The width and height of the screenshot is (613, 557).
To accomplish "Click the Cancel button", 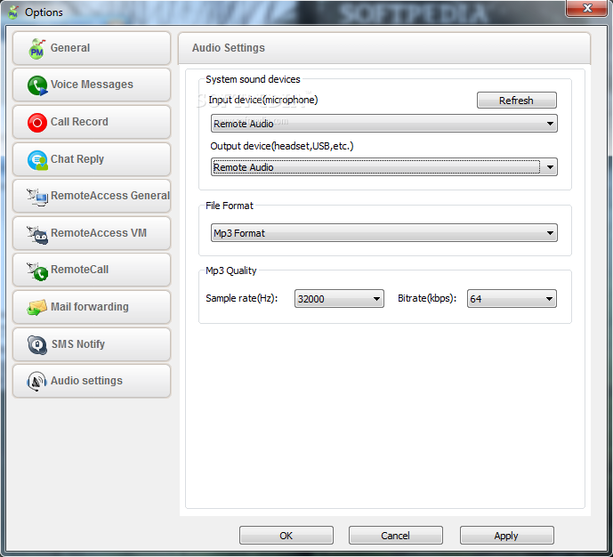I will (395, 535).
